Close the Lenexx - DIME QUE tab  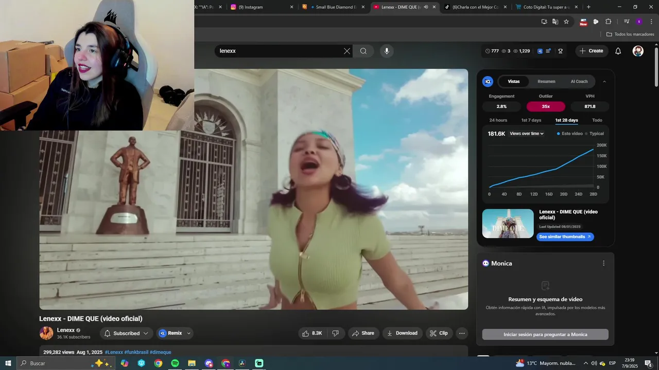click(434, 7)
